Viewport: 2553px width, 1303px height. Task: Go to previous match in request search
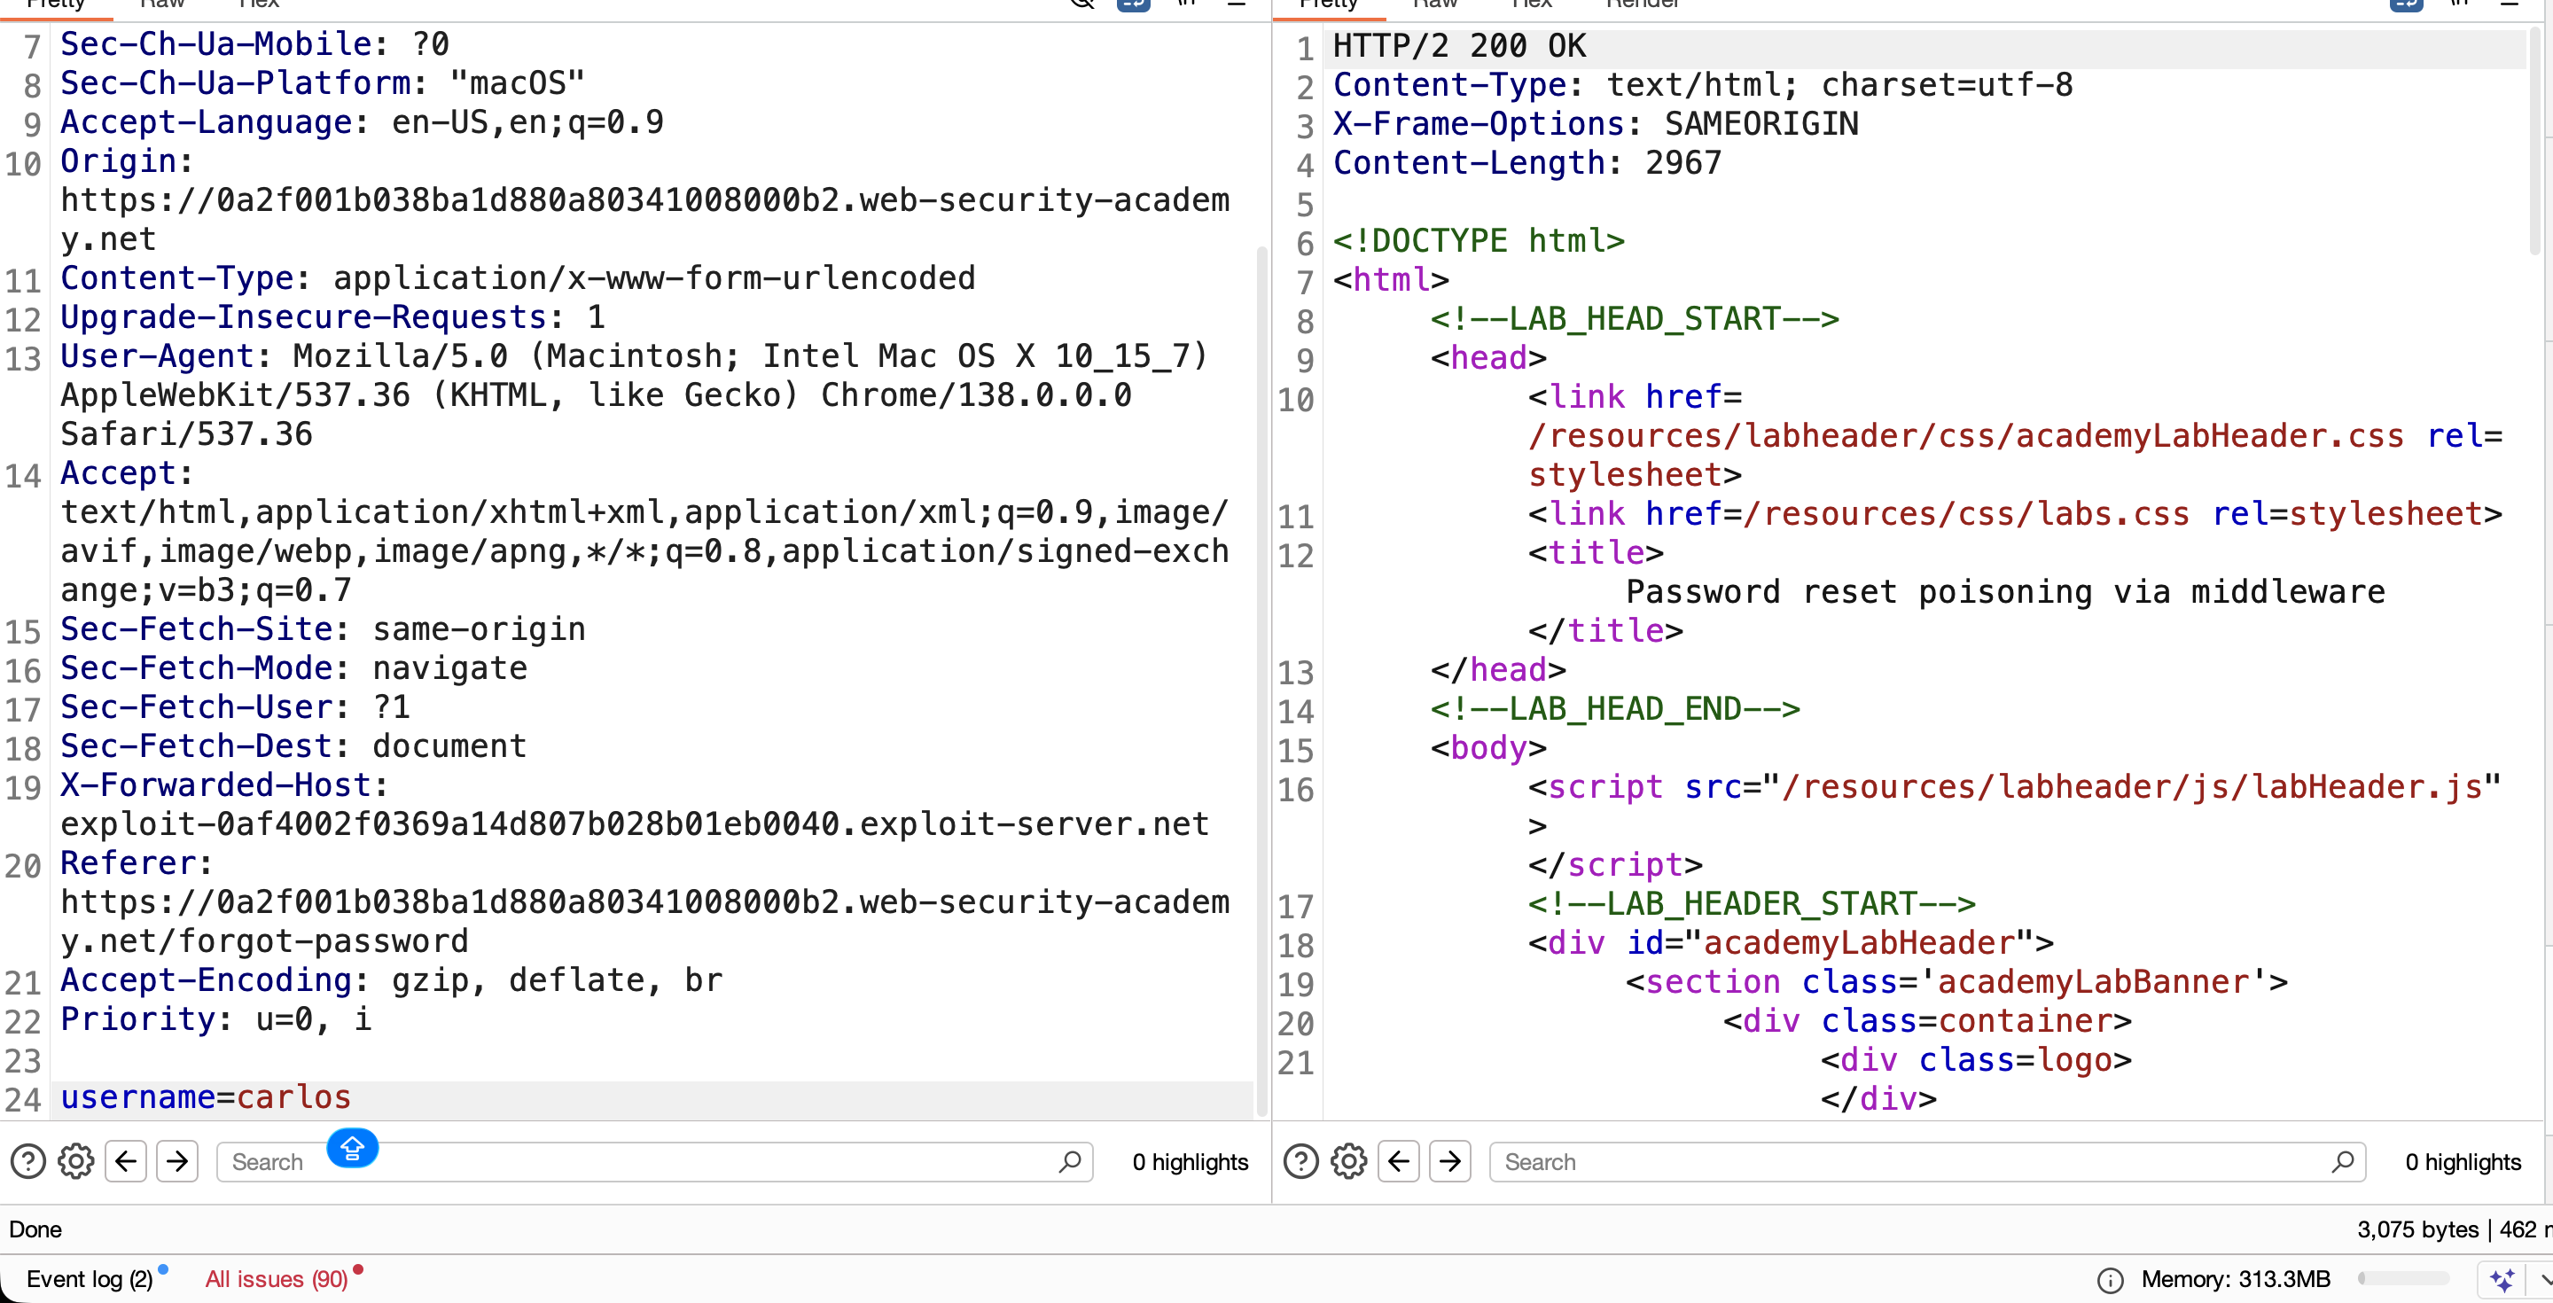click(126, 1161)
